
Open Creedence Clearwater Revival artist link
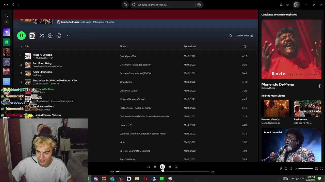pyautogui.click(x=47, y=66)
